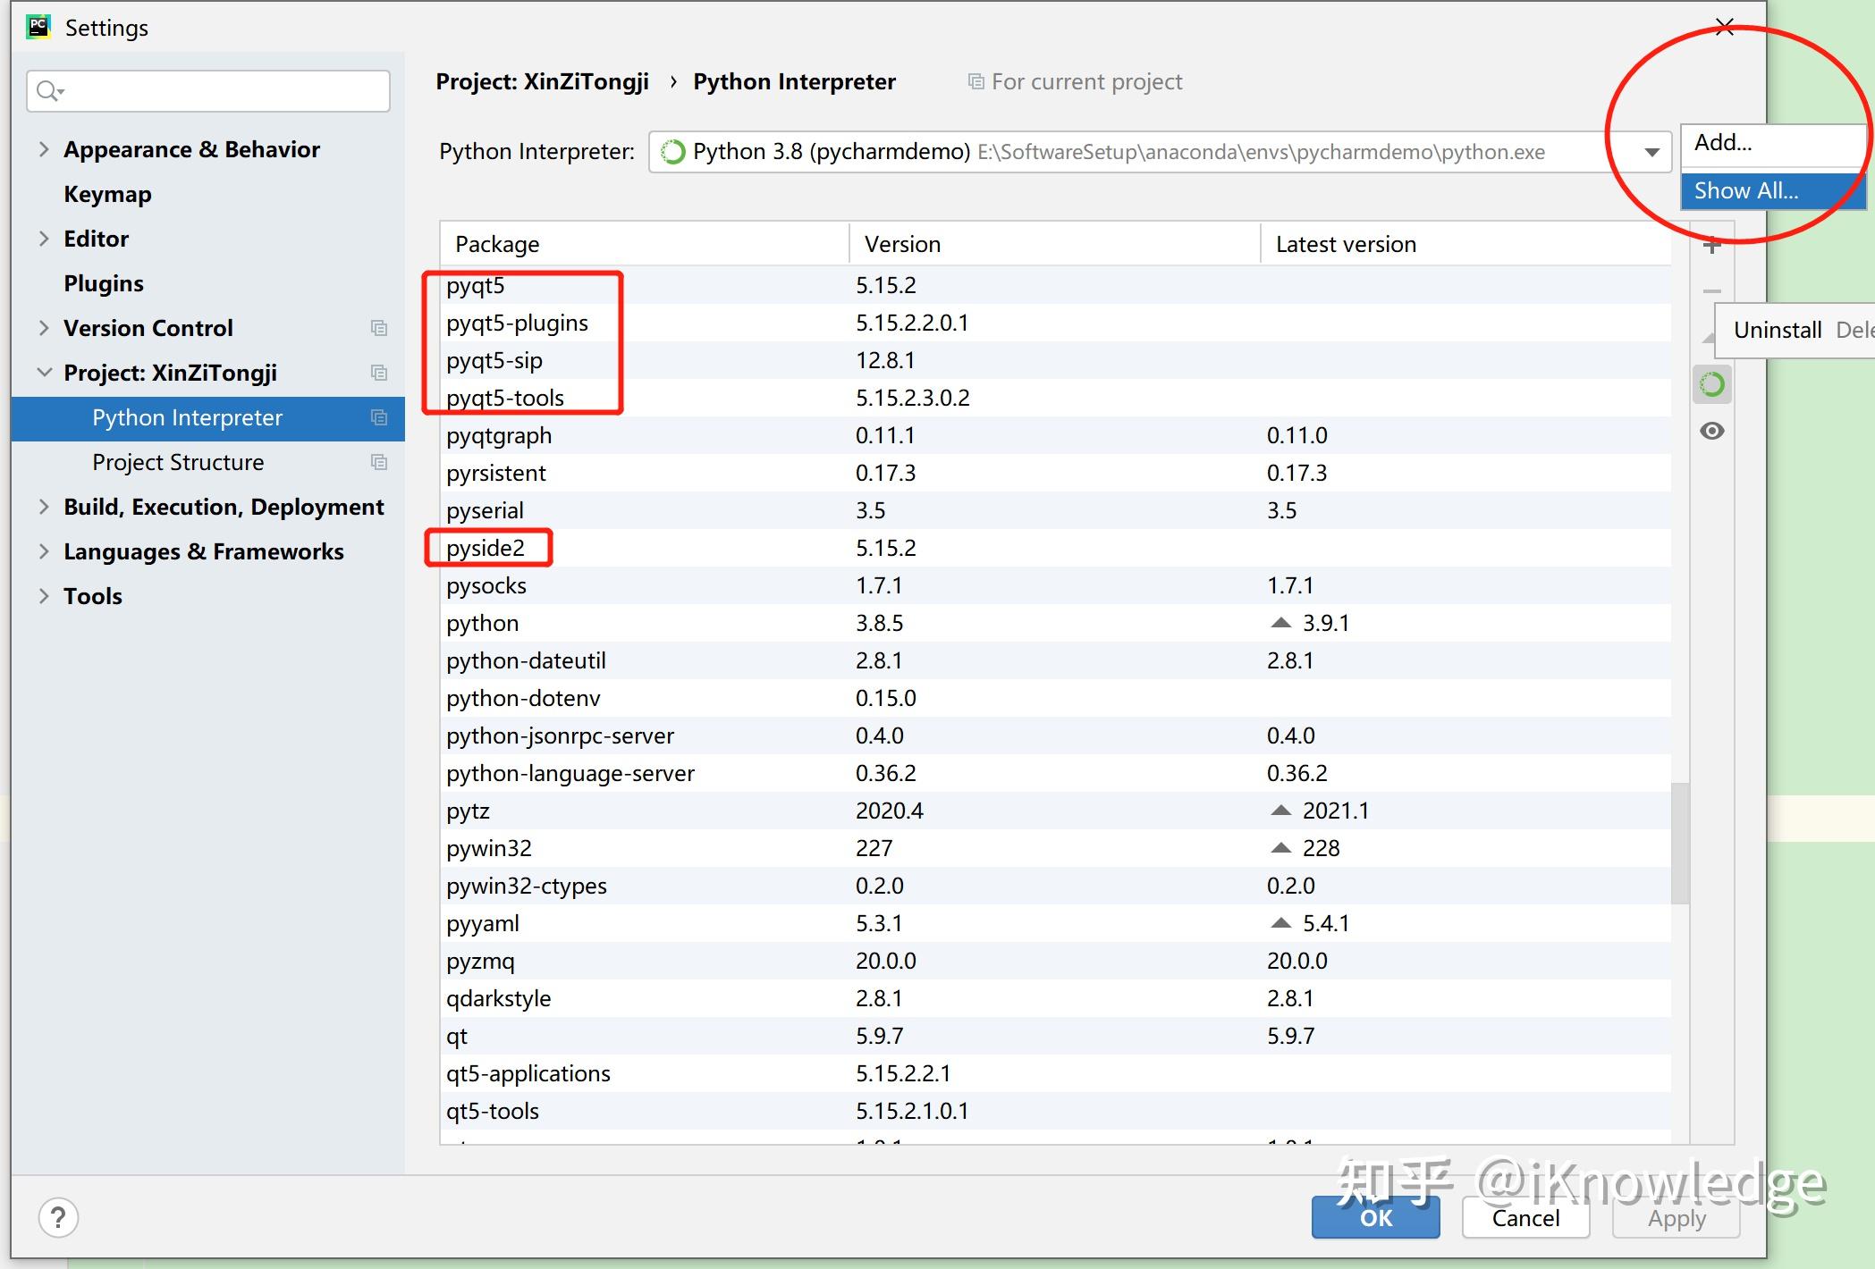The width and height of the screenshot is (1875, 1269).
Task: Expand the Appearance & Behavior section
Action: [x=44, y=149]
